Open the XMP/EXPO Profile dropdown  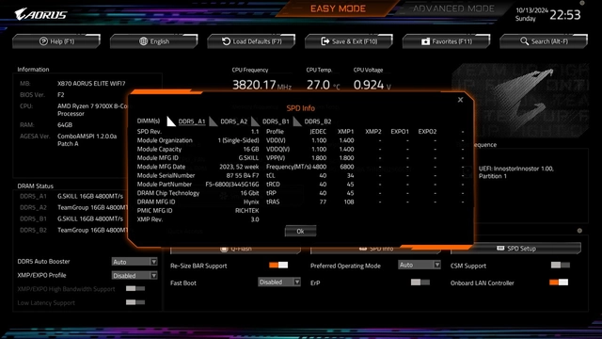[135, 276]
